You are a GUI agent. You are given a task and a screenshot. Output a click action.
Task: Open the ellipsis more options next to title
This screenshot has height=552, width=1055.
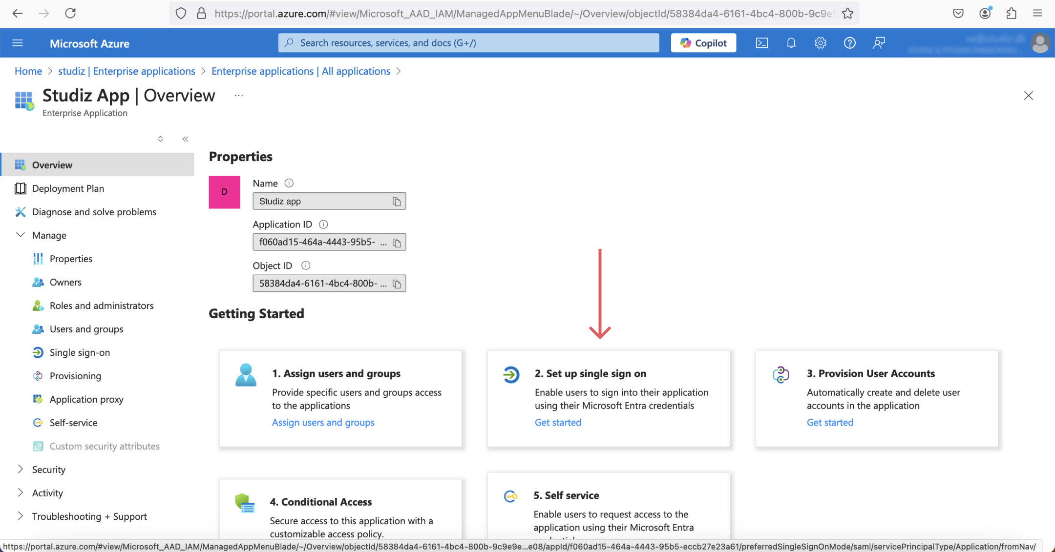coord(239,96)
